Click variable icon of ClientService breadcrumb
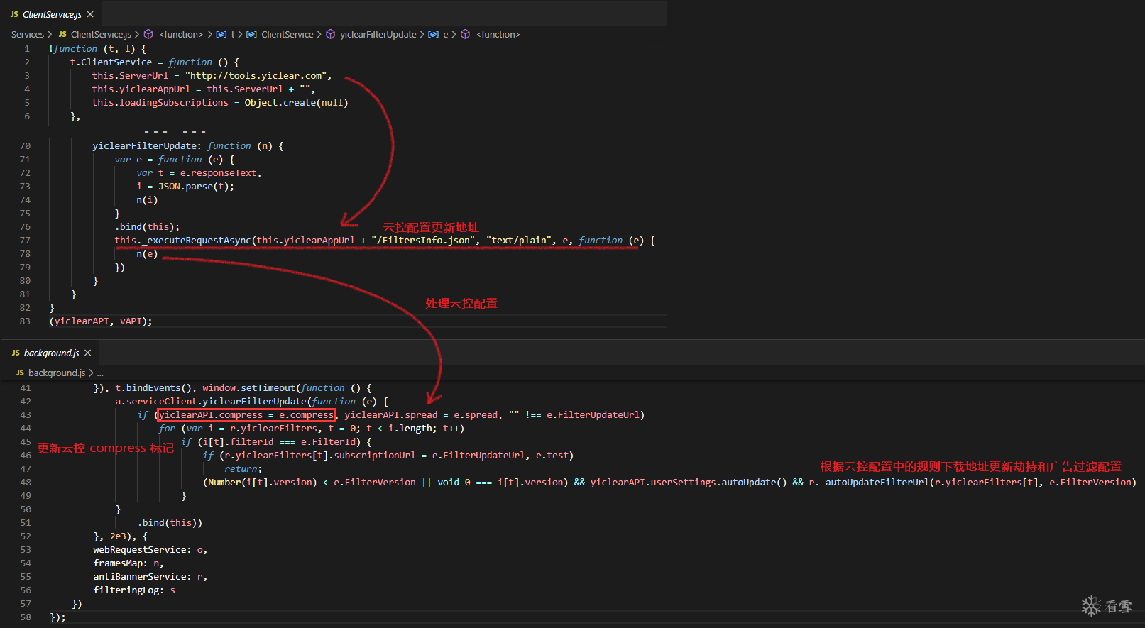 251,34
